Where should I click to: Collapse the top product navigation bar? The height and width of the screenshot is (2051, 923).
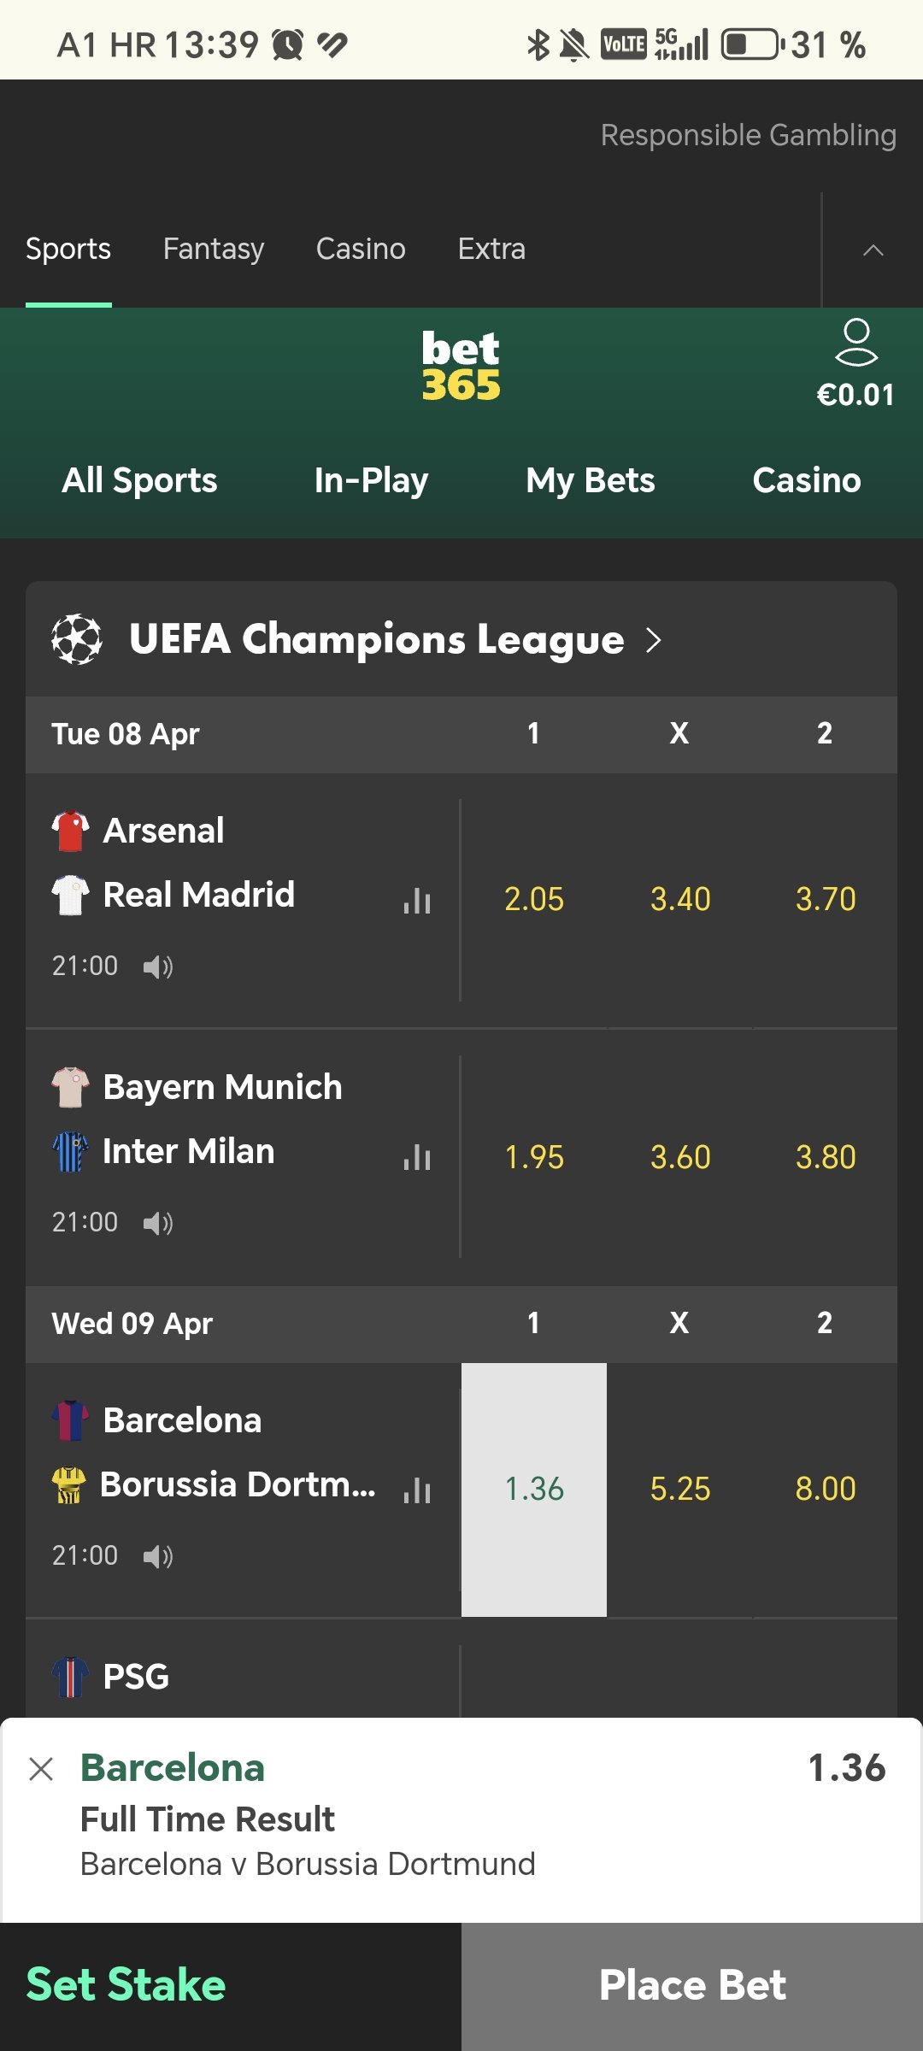coord(873,250)
